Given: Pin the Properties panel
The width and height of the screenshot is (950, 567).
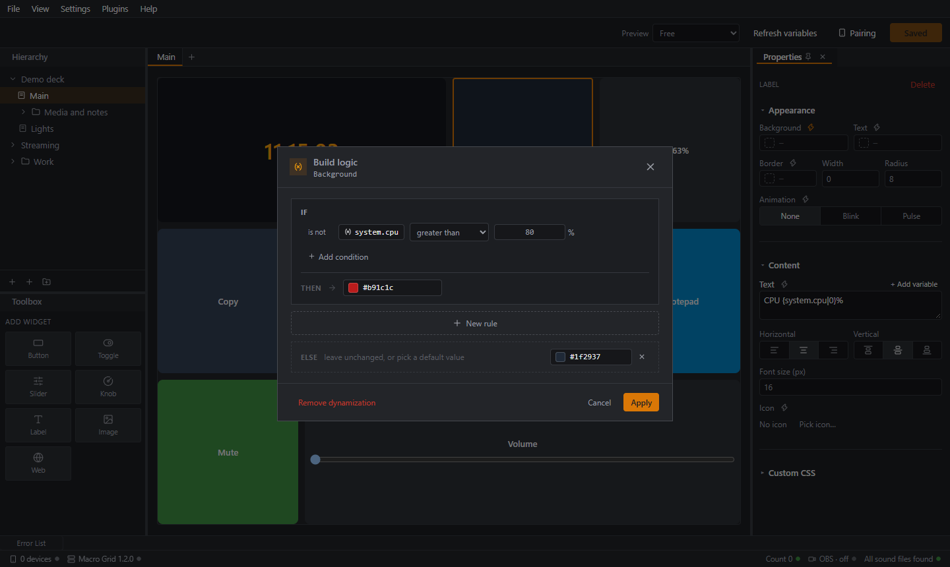Looking at the screenshot, I should click(808, 57).
